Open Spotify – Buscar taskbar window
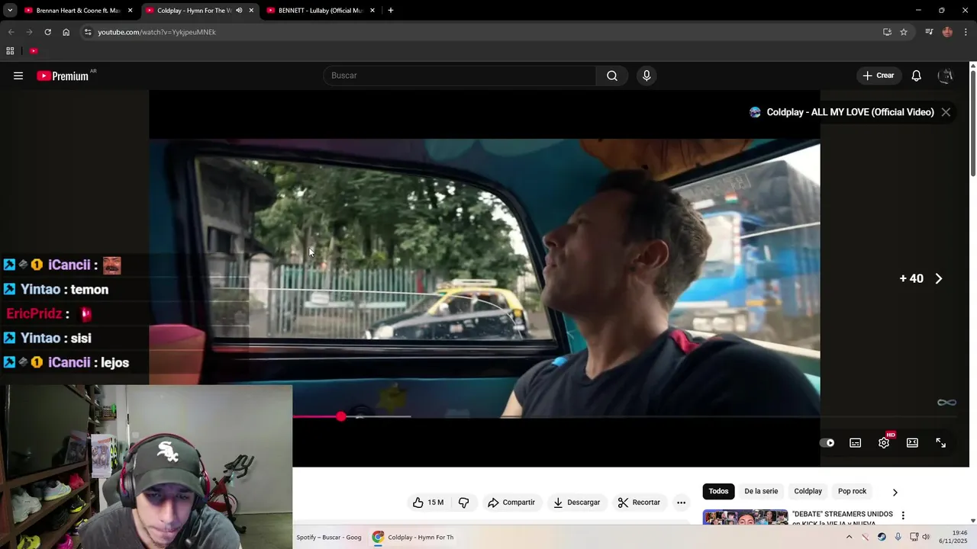Screen dimensions: 977x549 pos(329,537)
